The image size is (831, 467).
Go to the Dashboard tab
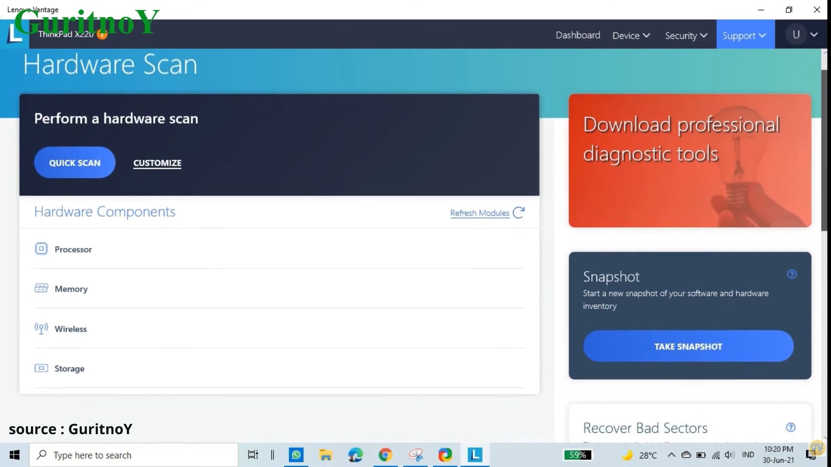(578, 35)
